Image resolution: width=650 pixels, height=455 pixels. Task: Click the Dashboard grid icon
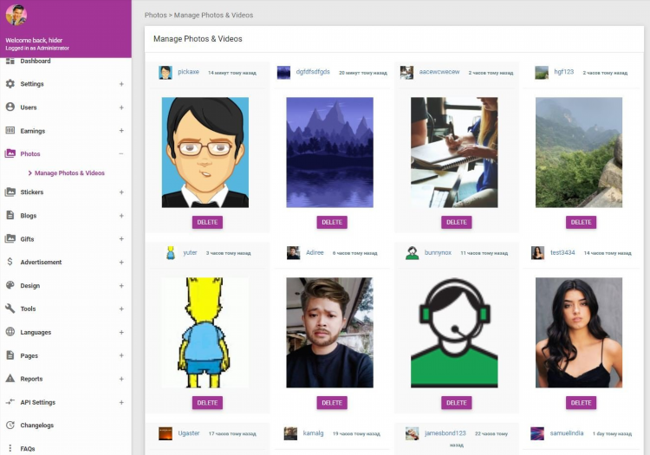tap(10, 61)
